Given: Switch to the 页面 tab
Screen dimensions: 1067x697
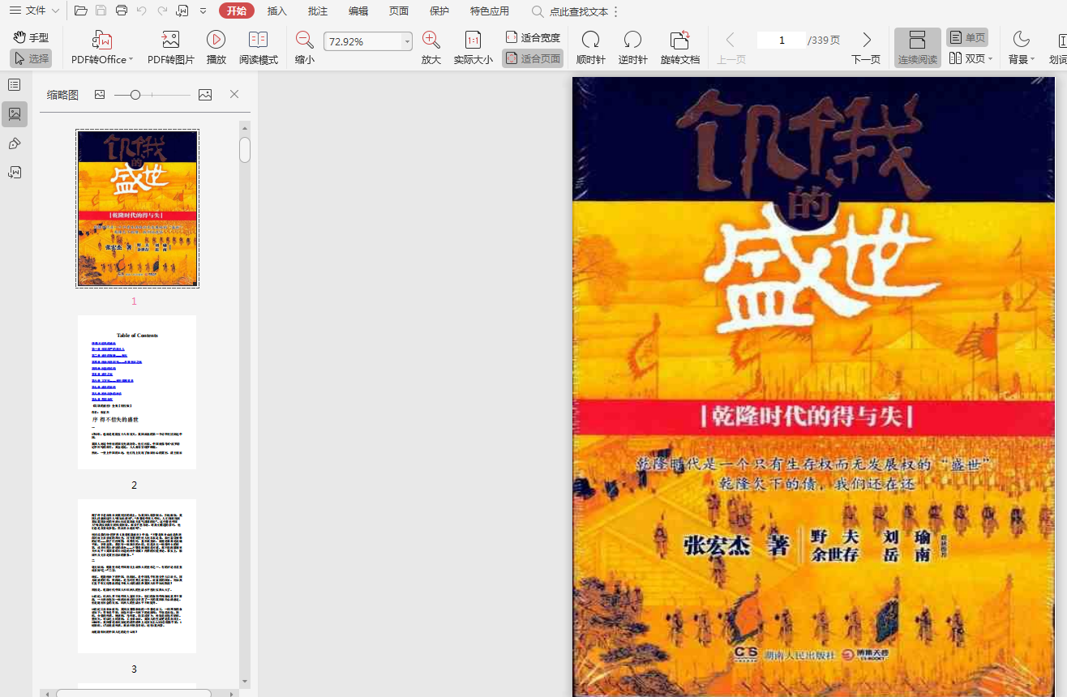Looking at the screenshot, I should point(399,11).
